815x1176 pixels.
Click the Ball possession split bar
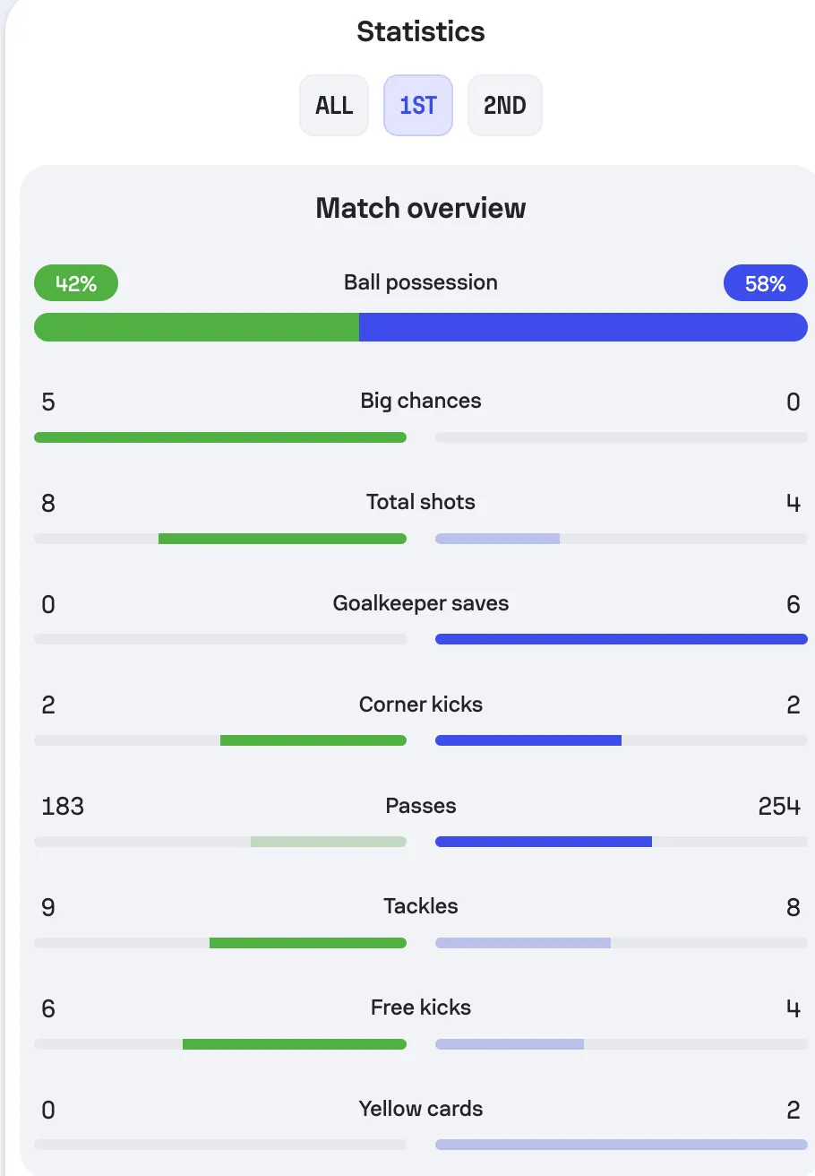421,327
